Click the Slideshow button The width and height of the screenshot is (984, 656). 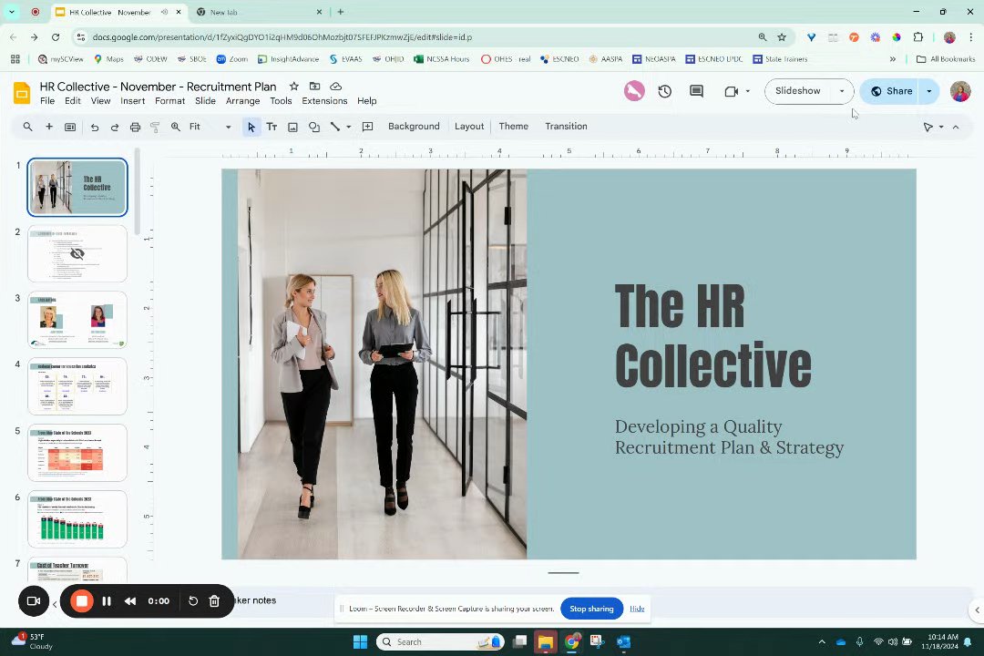798,91
